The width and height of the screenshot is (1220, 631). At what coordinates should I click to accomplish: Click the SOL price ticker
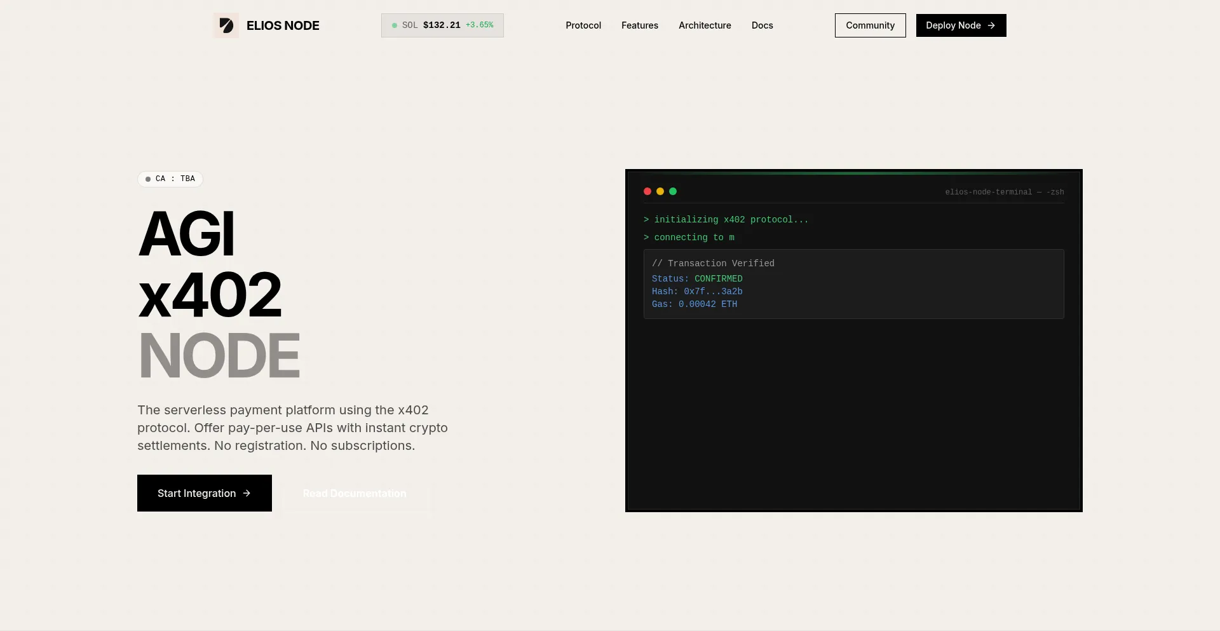(x=442, y=25)
